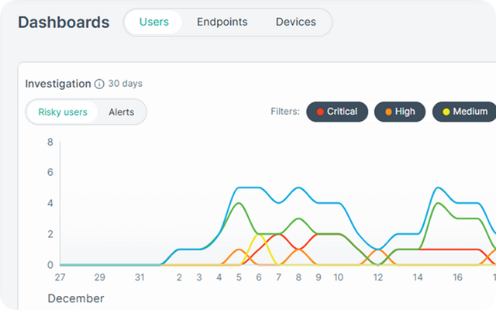This screenshot has height=310, width=496.
Task: Select the Risky users view
Action: point(63,112)
